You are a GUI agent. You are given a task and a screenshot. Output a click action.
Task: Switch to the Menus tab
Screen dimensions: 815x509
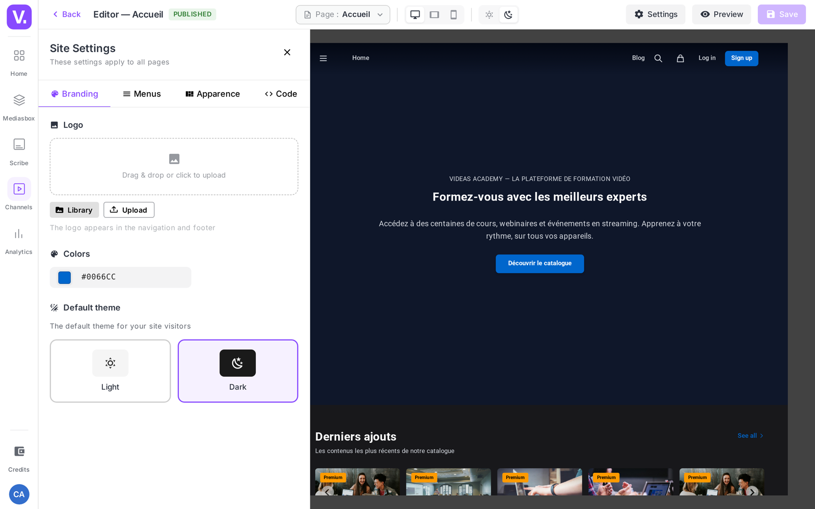(x=142, y=94)
